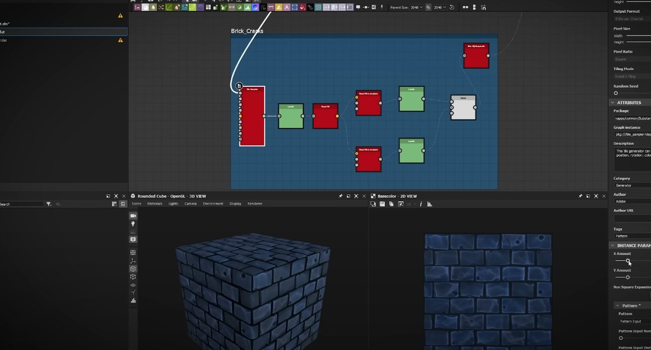Image resolution: width=651 pixels, height=350 pixels.
Task: Select the grey Blend node in Brick_Cracks frame
Action: pyautogui.click(x=463, y=108)
